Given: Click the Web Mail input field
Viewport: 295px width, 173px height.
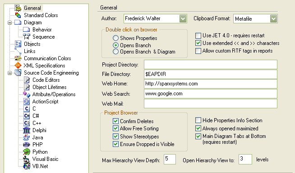Looking at the screenshot, I should point(211,104).
